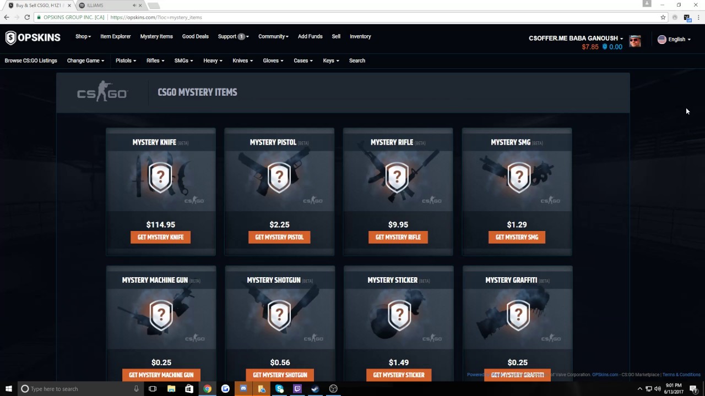Open the Windows Start menu
705x396 pixels.
9,388
